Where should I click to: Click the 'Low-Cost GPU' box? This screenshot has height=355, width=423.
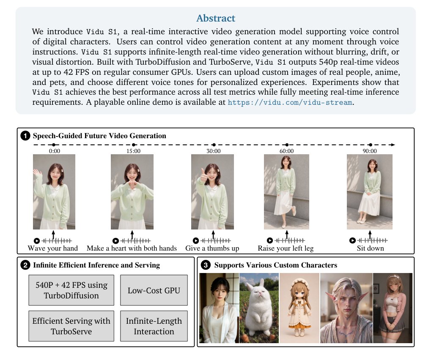click(154, 290)
